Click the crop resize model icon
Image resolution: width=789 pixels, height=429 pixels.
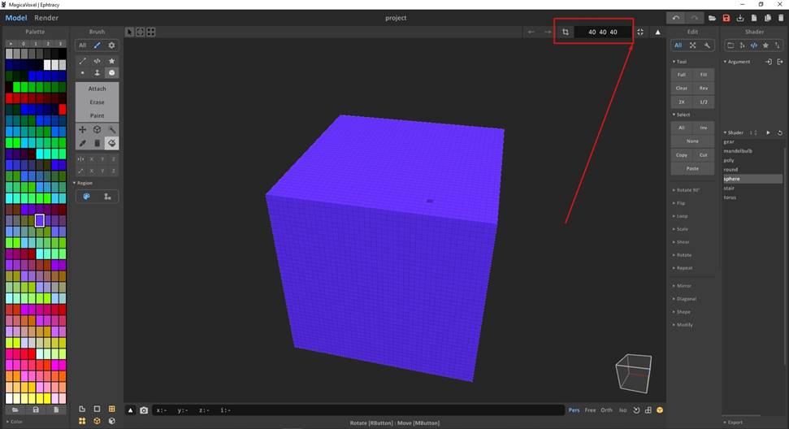pyautogui.click(x=566, y=32)
